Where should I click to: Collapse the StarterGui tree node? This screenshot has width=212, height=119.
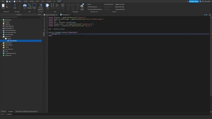click(1, 37)
